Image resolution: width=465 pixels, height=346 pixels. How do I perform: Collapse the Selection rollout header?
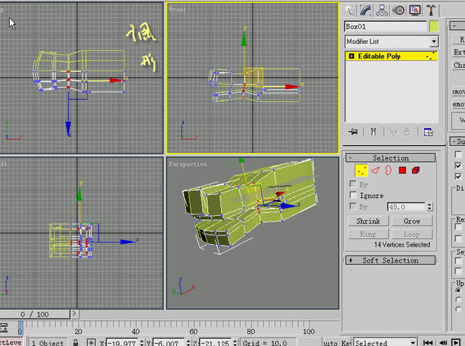pyautogui.click(x=391, y=158)
